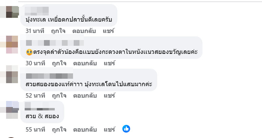Click the second commenter's blurred name
The width and height of the screenshot is (262, 138).
(x=54, y=43)
